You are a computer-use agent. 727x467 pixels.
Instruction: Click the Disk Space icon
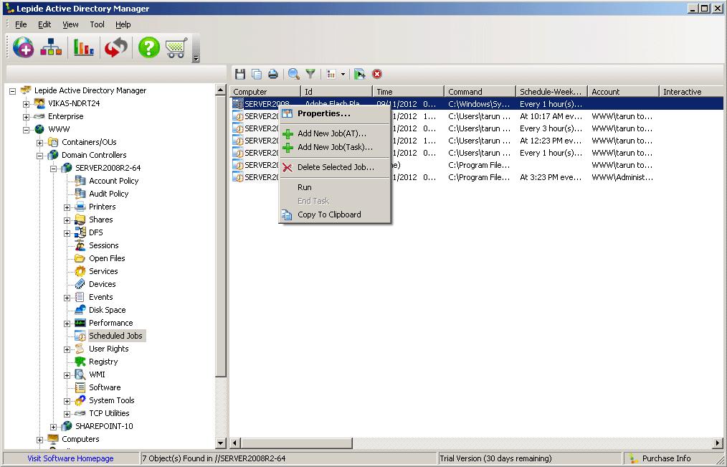(80, 310)
